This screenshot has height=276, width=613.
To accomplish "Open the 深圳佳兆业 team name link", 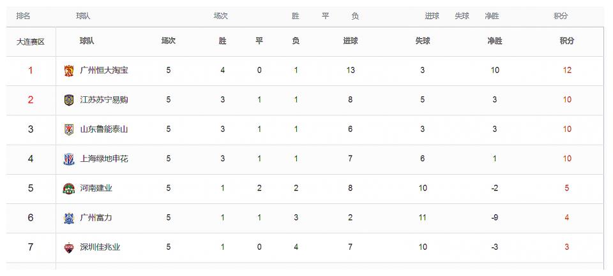I will [x=100, y=247].
